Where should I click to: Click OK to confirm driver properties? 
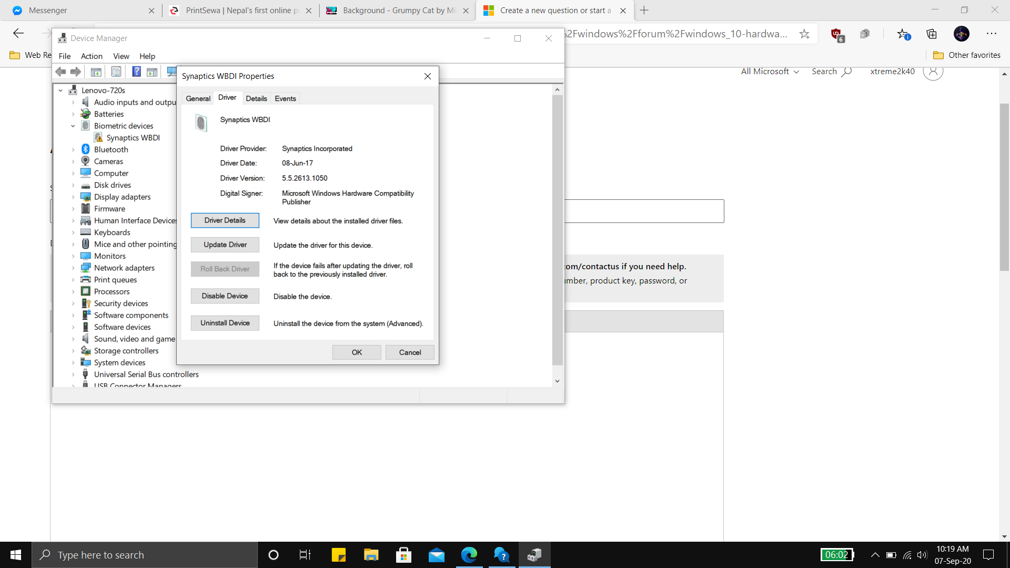click(357, 352)
